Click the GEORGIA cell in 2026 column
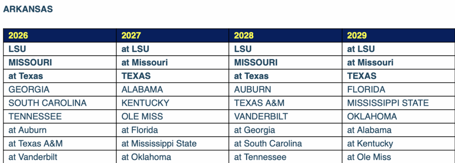Screen dimensions: 455x163 point(60,89)
